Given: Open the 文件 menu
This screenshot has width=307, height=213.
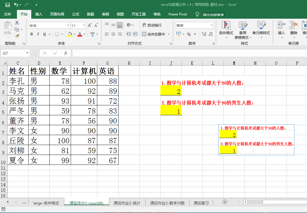Looking at the screenshot, I should pos(7,14).
